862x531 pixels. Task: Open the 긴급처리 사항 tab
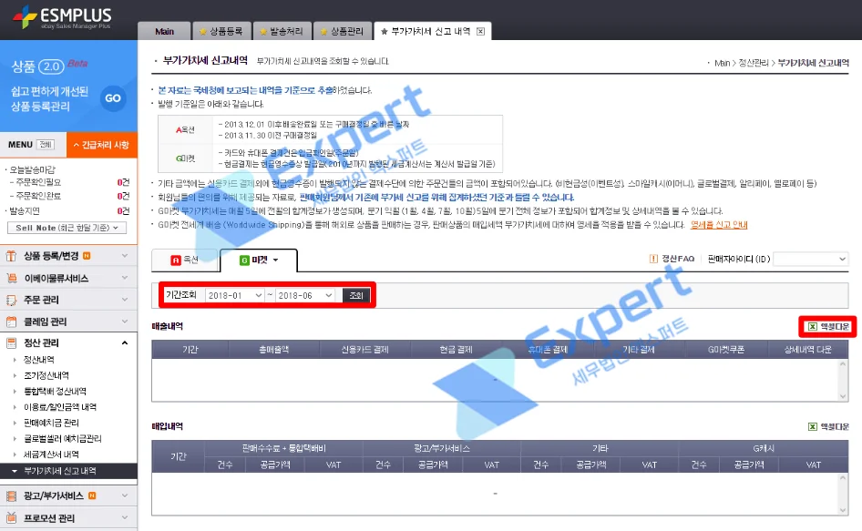[102, 145]
